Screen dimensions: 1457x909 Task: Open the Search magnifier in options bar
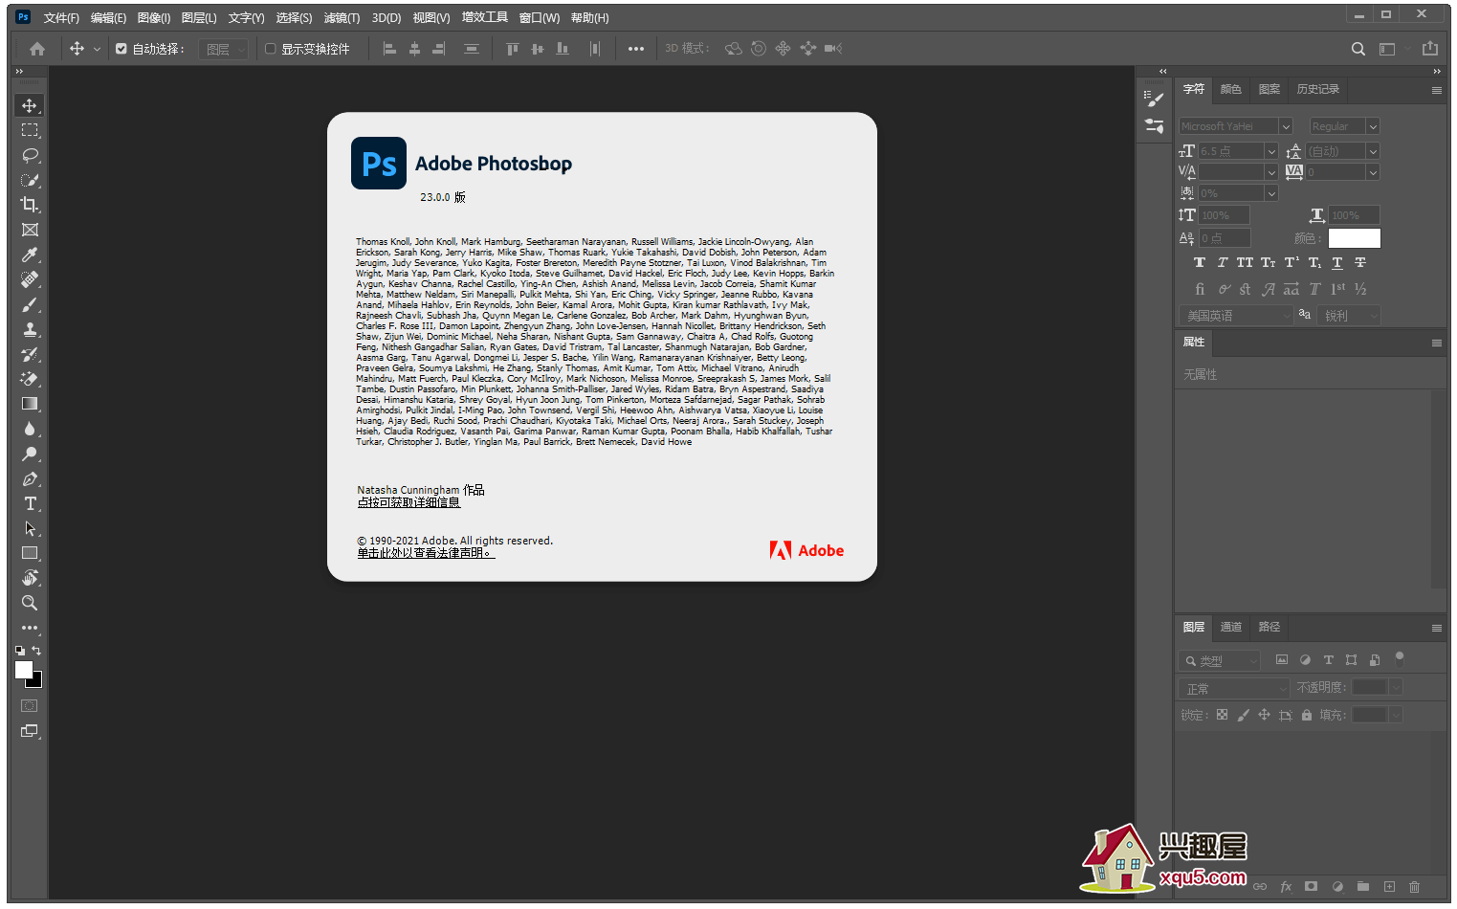coord(1358,49)
